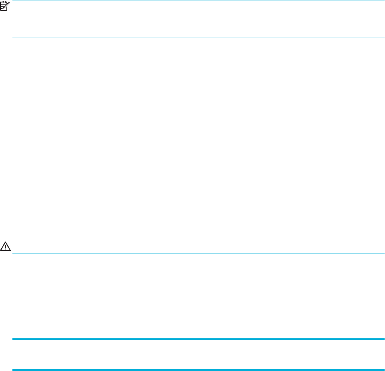Click the upper thick blue table border
385x371 pixels.
click(x=198, y=339)
